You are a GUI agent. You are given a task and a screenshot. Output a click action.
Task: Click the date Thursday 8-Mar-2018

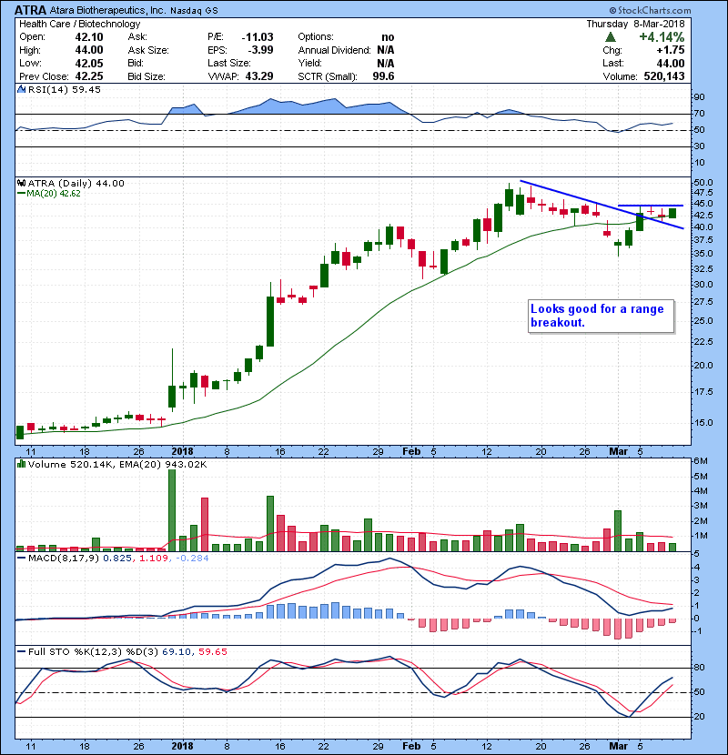pyautogui.click(x=635, y=24)
